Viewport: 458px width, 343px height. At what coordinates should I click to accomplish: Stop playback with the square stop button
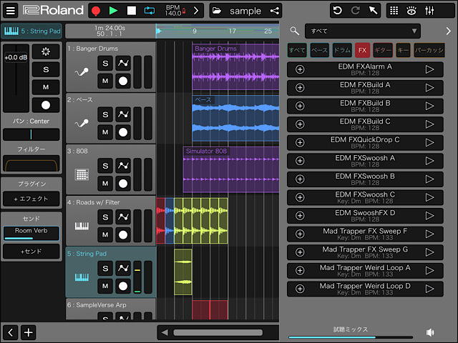tap(132, 11)
